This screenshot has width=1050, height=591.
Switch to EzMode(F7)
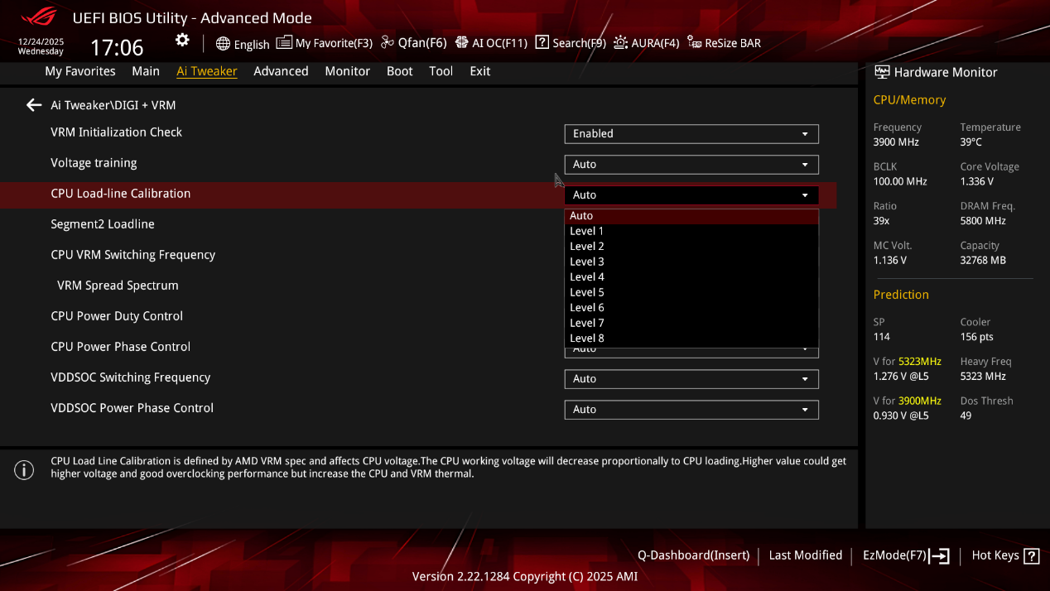pyautogui.click(x=905, y=555)
